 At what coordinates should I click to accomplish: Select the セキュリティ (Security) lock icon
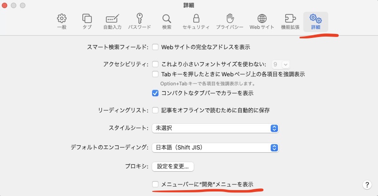(196, 21)
